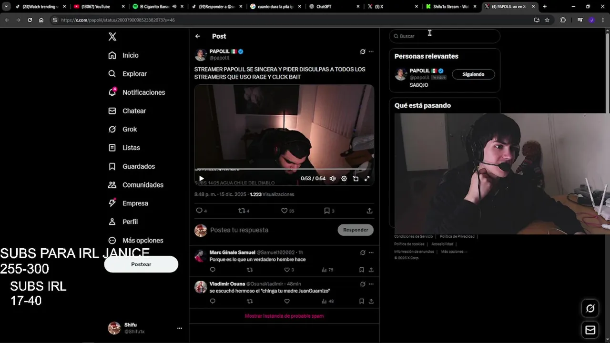Click Mostrar instancia de probable spam
The image size is (610, 343).
coord(284,316)
